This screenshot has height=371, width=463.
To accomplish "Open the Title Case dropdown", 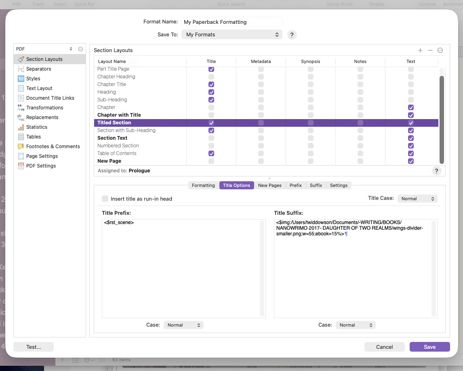I will pyautogui.click(x=417, y=199).
